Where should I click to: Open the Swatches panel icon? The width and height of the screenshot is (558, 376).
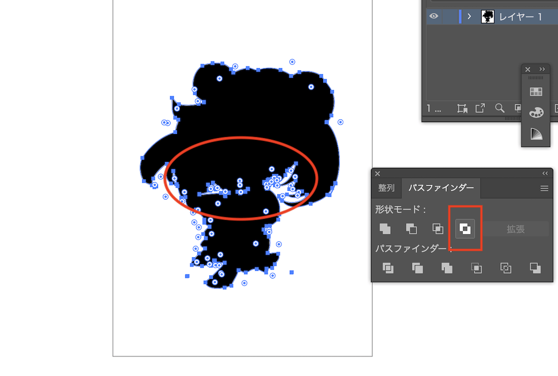(536, 92)
